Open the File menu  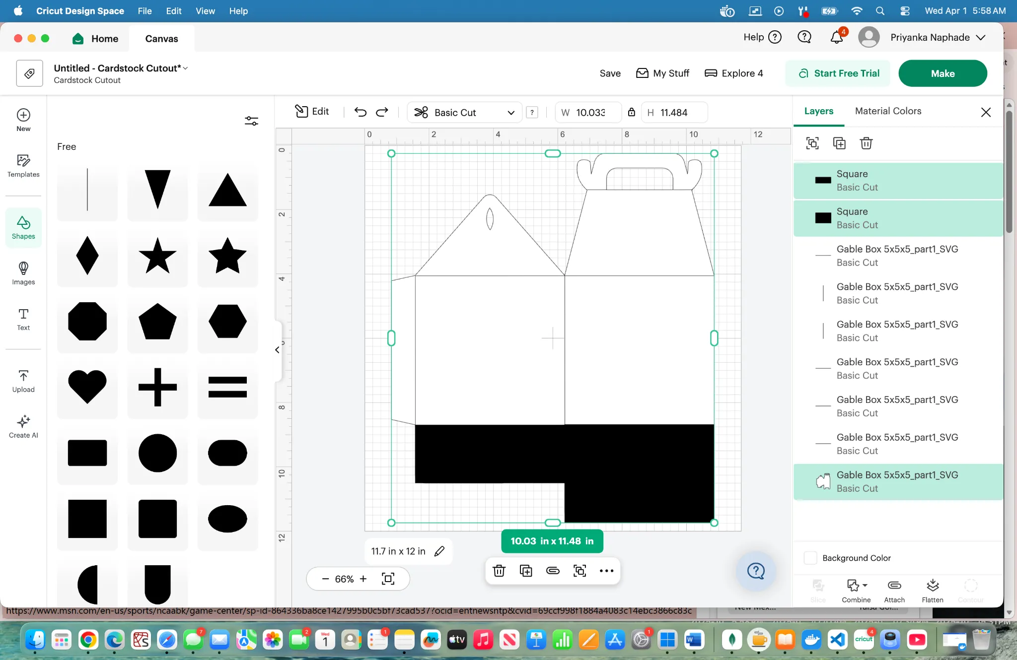pyautogui.click(x=145, y=11)
